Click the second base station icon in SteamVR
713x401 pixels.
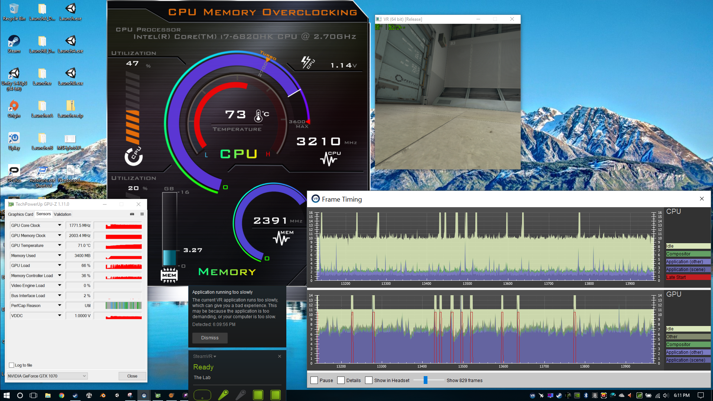coord(276,395)
